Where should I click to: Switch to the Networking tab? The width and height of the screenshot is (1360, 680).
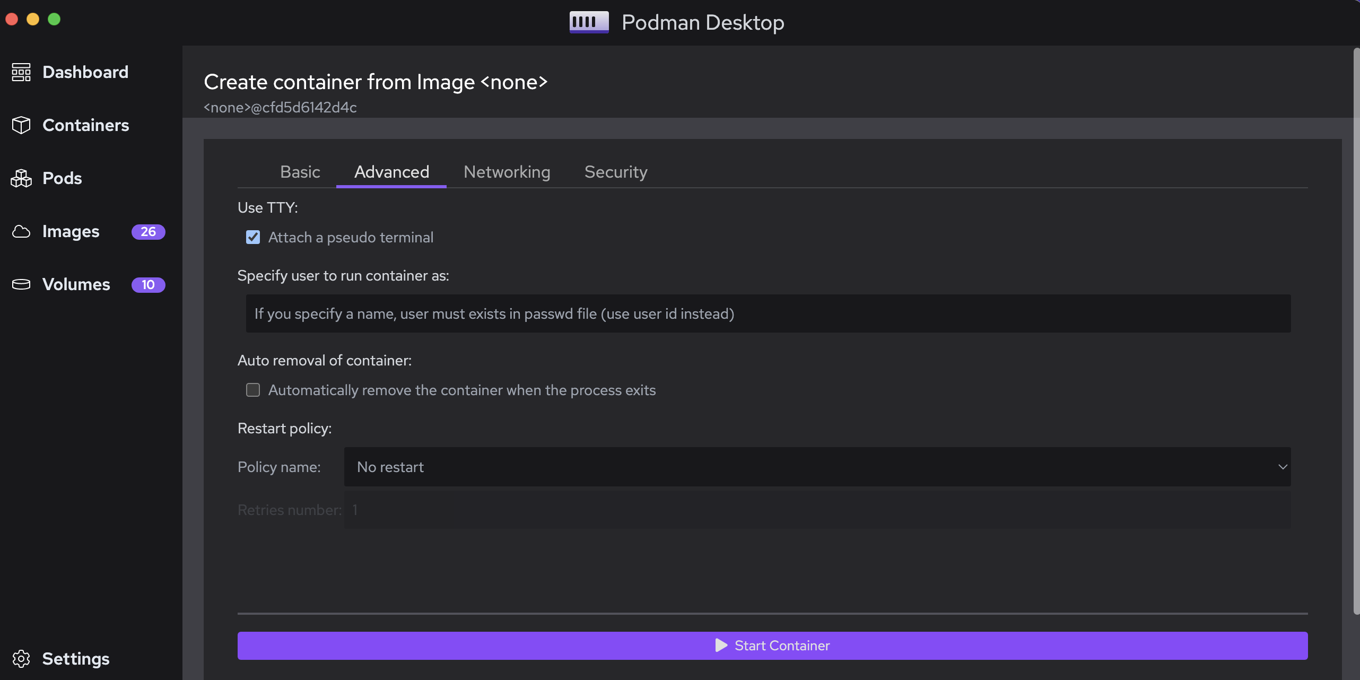(x=507, y=172)
